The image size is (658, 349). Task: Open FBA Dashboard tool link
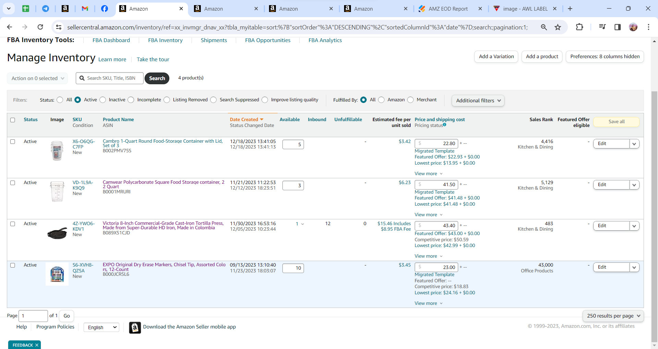click(x=111, y=40)
